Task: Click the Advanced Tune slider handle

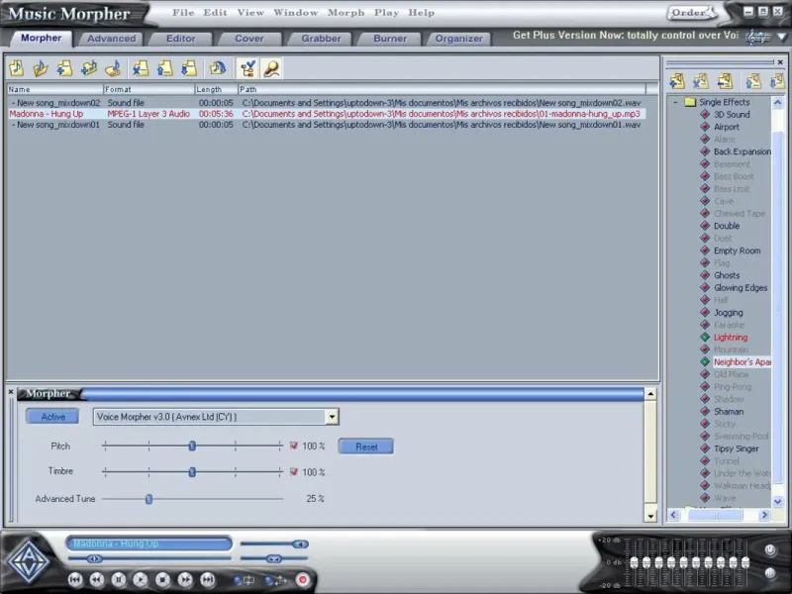Action: tap(148, 499)
